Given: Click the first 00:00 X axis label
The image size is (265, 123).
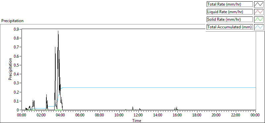Looking at the screenshot, I should click(x=22, y=115).
